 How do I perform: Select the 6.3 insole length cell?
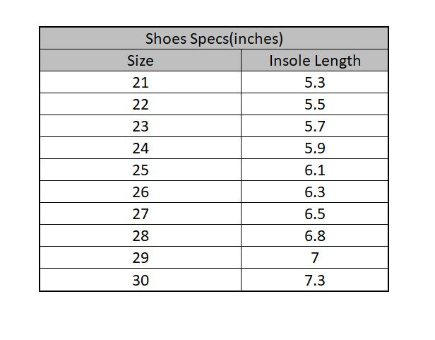314,192
